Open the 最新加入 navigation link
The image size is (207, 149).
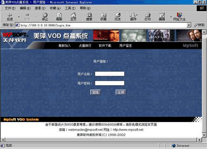pyautogui.click(x=65, y=46)
